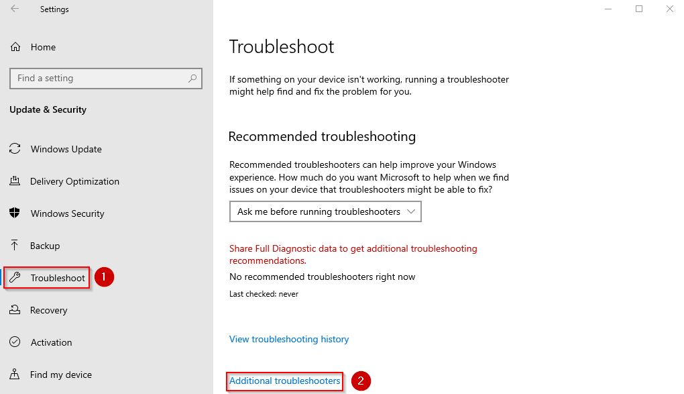Click the search magnifier in Find a setting

coord(192,79)
